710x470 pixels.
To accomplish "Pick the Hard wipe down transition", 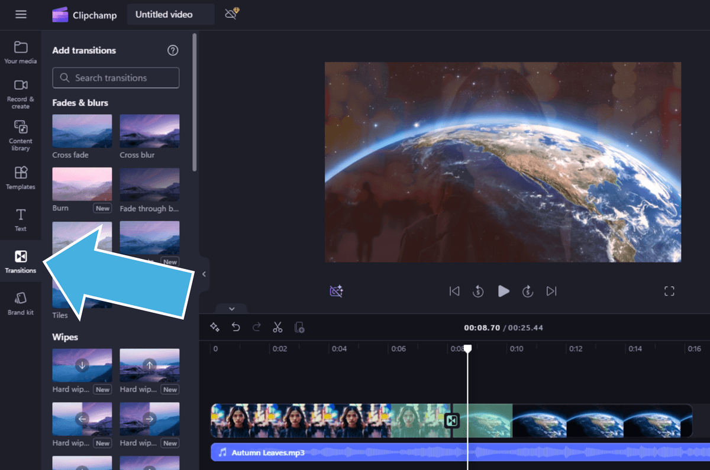I will click(x=82, y=365).
